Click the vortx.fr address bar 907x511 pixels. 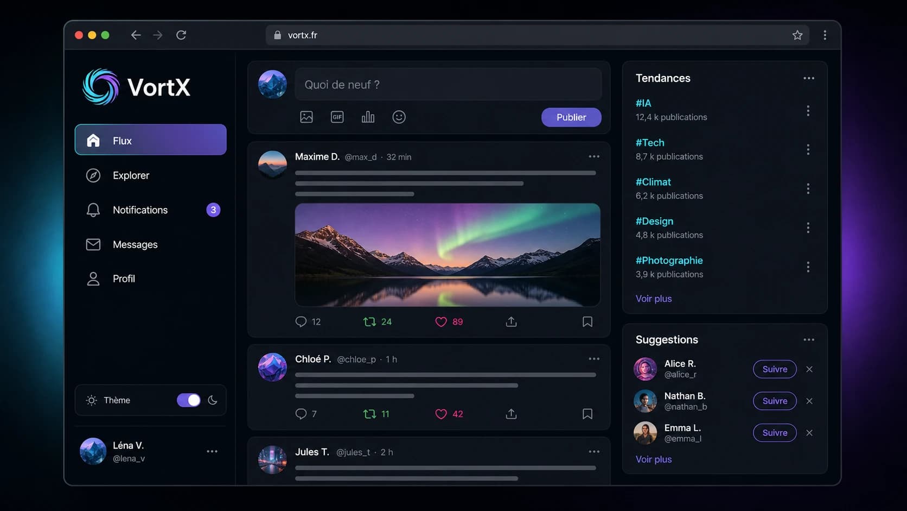537,35
